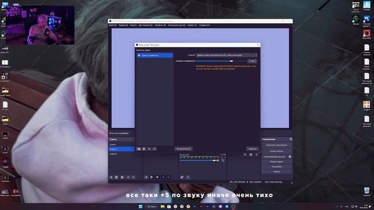
Task: Open the OBS Studio taskbar icon
Action: coord(233,206)
